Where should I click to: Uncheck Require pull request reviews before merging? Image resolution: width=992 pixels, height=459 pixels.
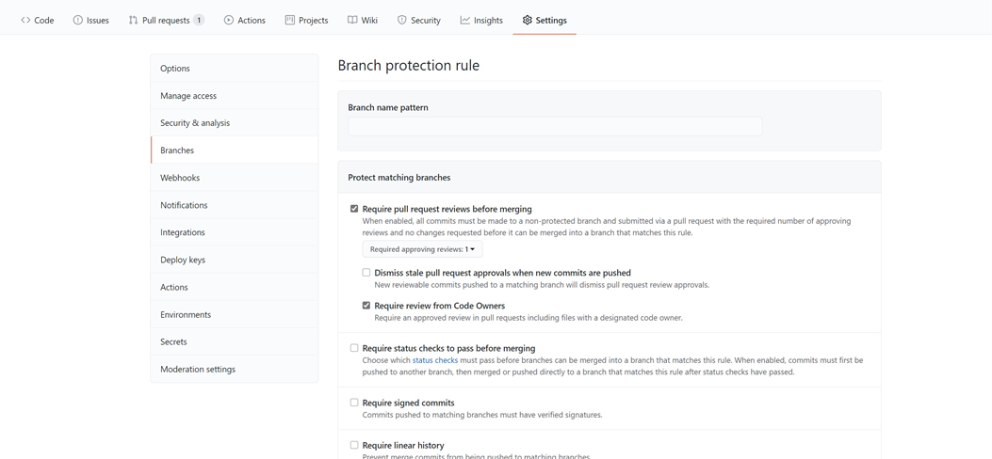354,209
